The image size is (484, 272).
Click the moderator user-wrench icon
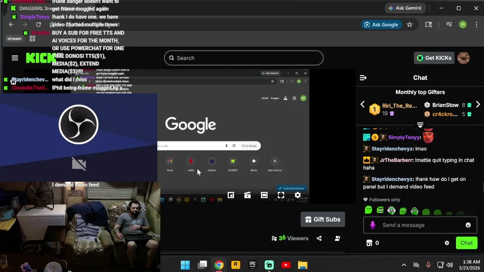tap(338, 238)
